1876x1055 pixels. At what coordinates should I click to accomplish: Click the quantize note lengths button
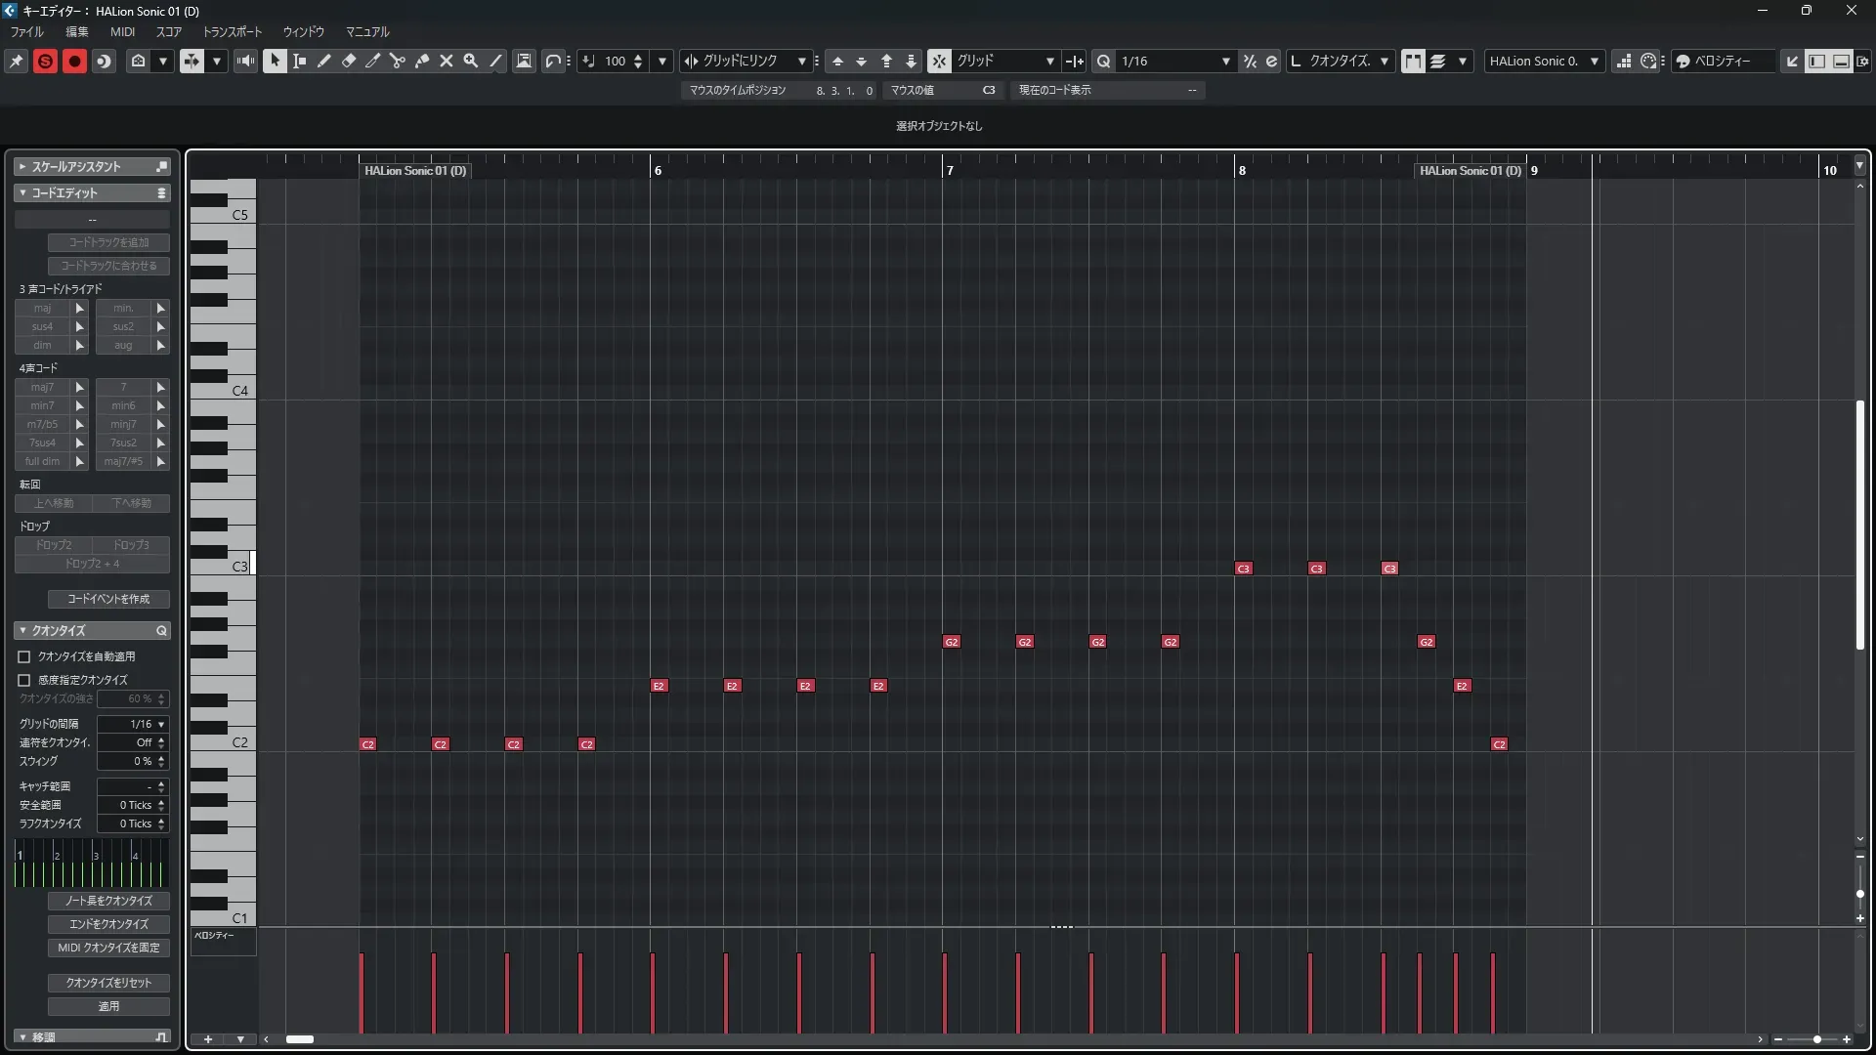pos(108,901)
